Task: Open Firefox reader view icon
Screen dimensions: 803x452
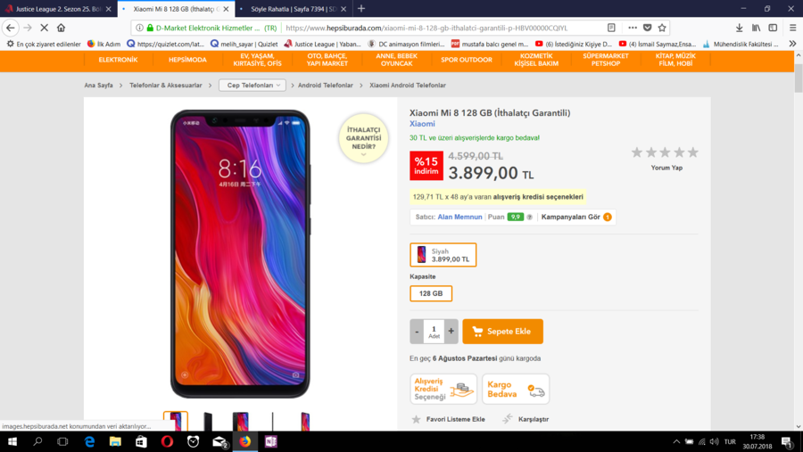Action: click(x=611, y=28)
